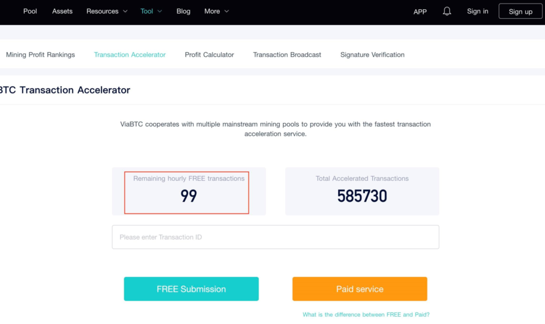Click the Remaining hourly FREE transactions label
Image resolution: width=545 pixels, height=324 pixels.
(x=189, y=179)
